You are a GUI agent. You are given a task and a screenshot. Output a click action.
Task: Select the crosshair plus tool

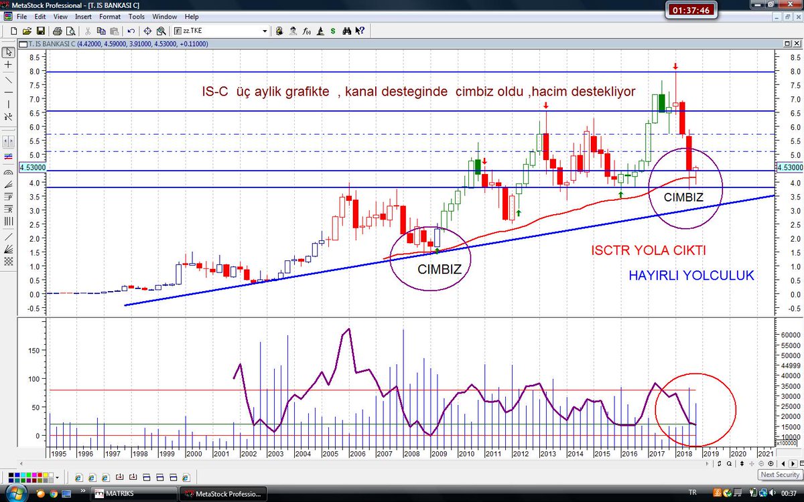[x=8, y=65]
